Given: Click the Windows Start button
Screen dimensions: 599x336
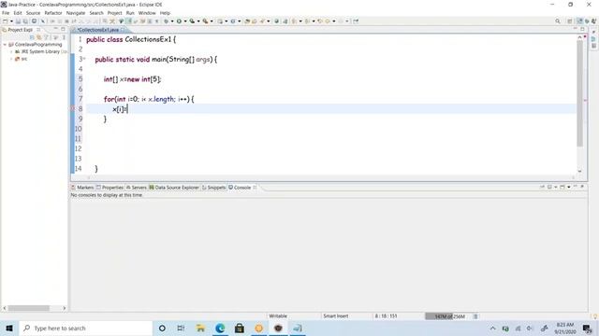Looking at the screenshot, I should click(x=9, y=328).
